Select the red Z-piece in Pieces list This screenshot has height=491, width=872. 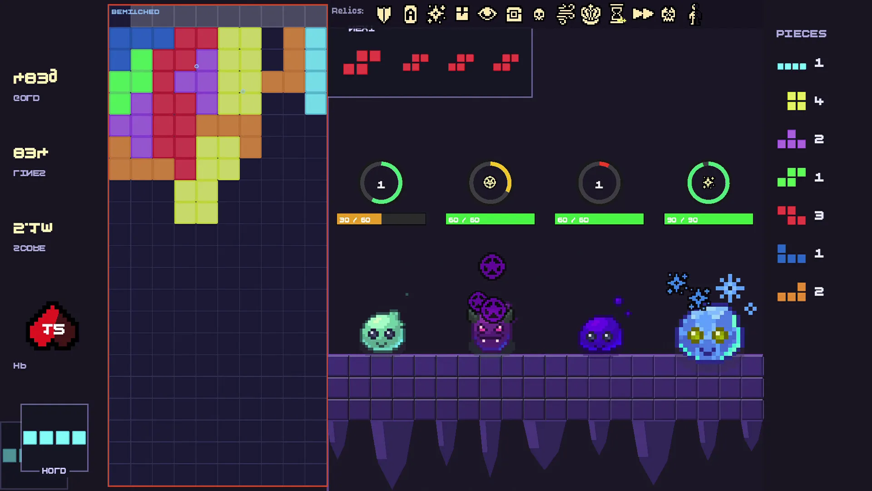(792, 215)
